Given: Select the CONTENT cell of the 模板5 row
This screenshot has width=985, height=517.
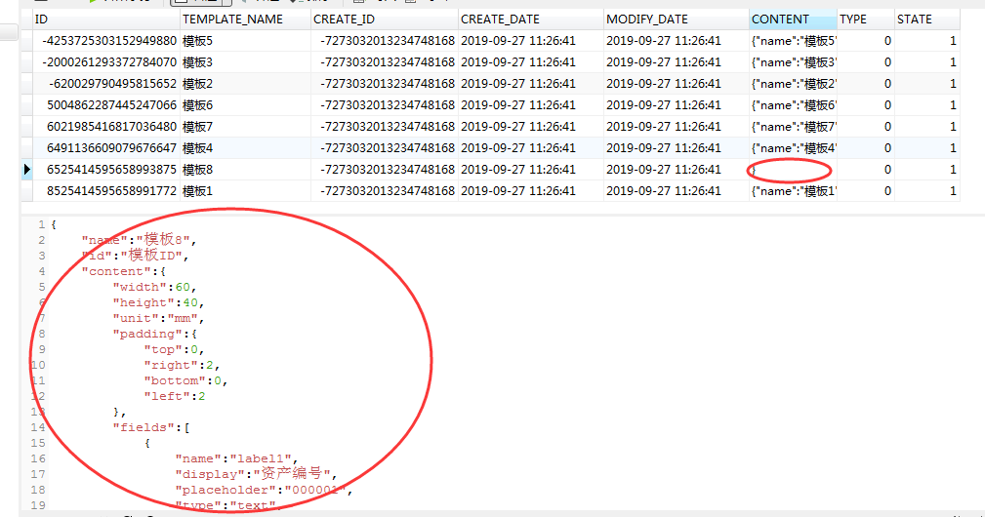Looking at the screenshot, I should point(793,41).
